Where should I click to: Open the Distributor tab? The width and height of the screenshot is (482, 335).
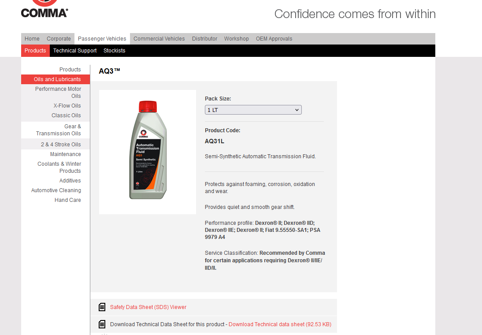click(205, 39)
